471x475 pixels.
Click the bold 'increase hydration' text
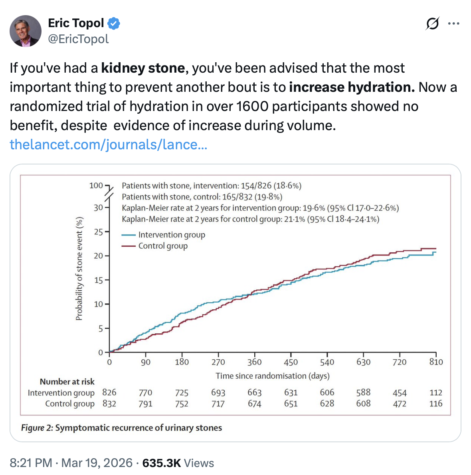(352, 87)
